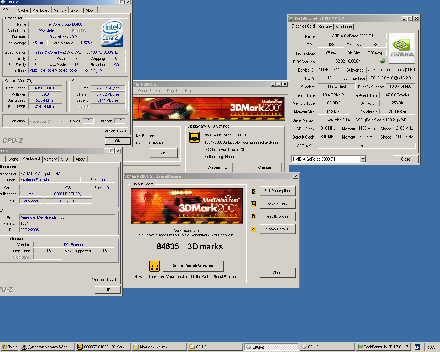Click the monitor icon in Display and CPU Settings

195,137
